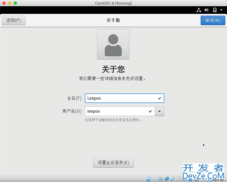Click the volume speaker icon
This screenshot has height=182, width=227.
(207, 10)
